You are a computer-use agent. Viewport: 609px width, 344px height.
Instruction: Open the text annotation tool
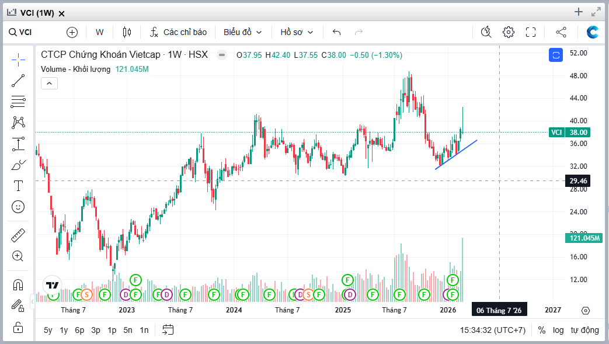tap(18, 186)
